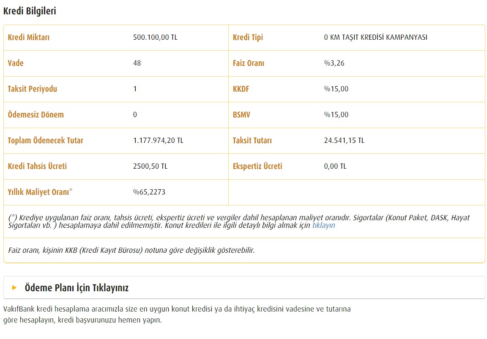The image size is (487, 339).
Task: Click the Ekspertiz Ücreti label
Action: click(x=257, y=166)
